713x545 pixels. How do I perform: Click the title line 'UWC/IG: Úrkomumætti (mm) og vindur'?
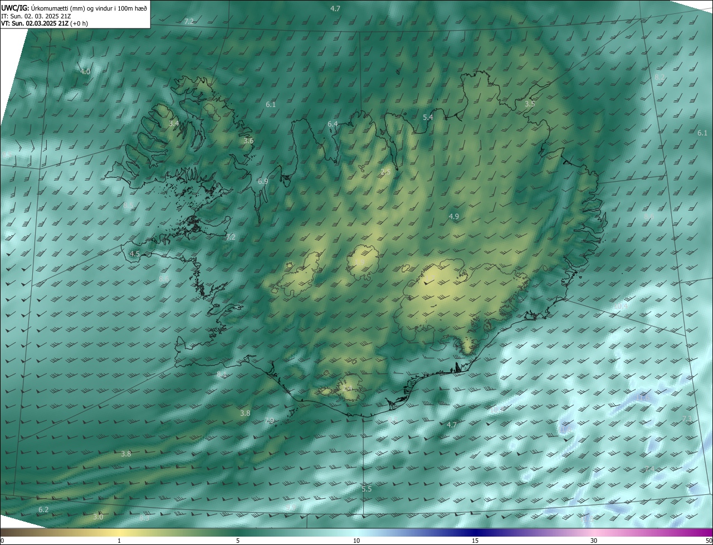tap(74, 8)
